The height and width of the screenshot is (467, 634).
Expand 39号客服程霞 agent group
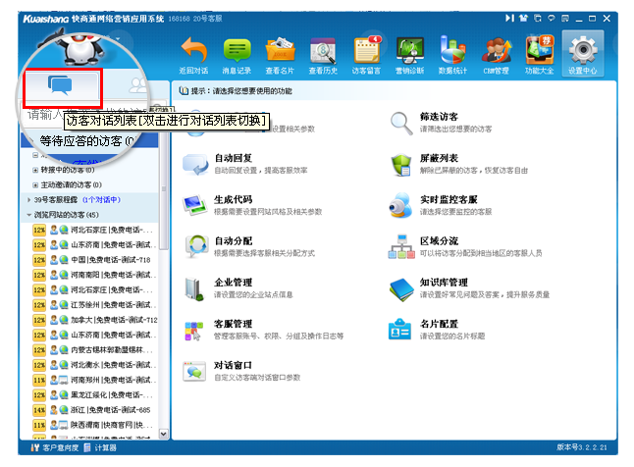point(29,198)
